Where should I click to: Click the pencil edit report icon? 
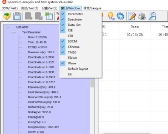tap(132, 16)
